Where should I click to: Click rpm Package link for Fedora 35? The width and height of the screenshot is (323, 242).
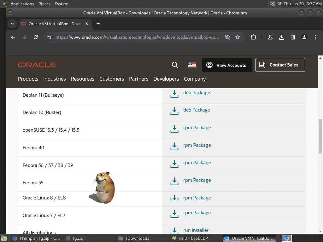(x=197, y=180)
